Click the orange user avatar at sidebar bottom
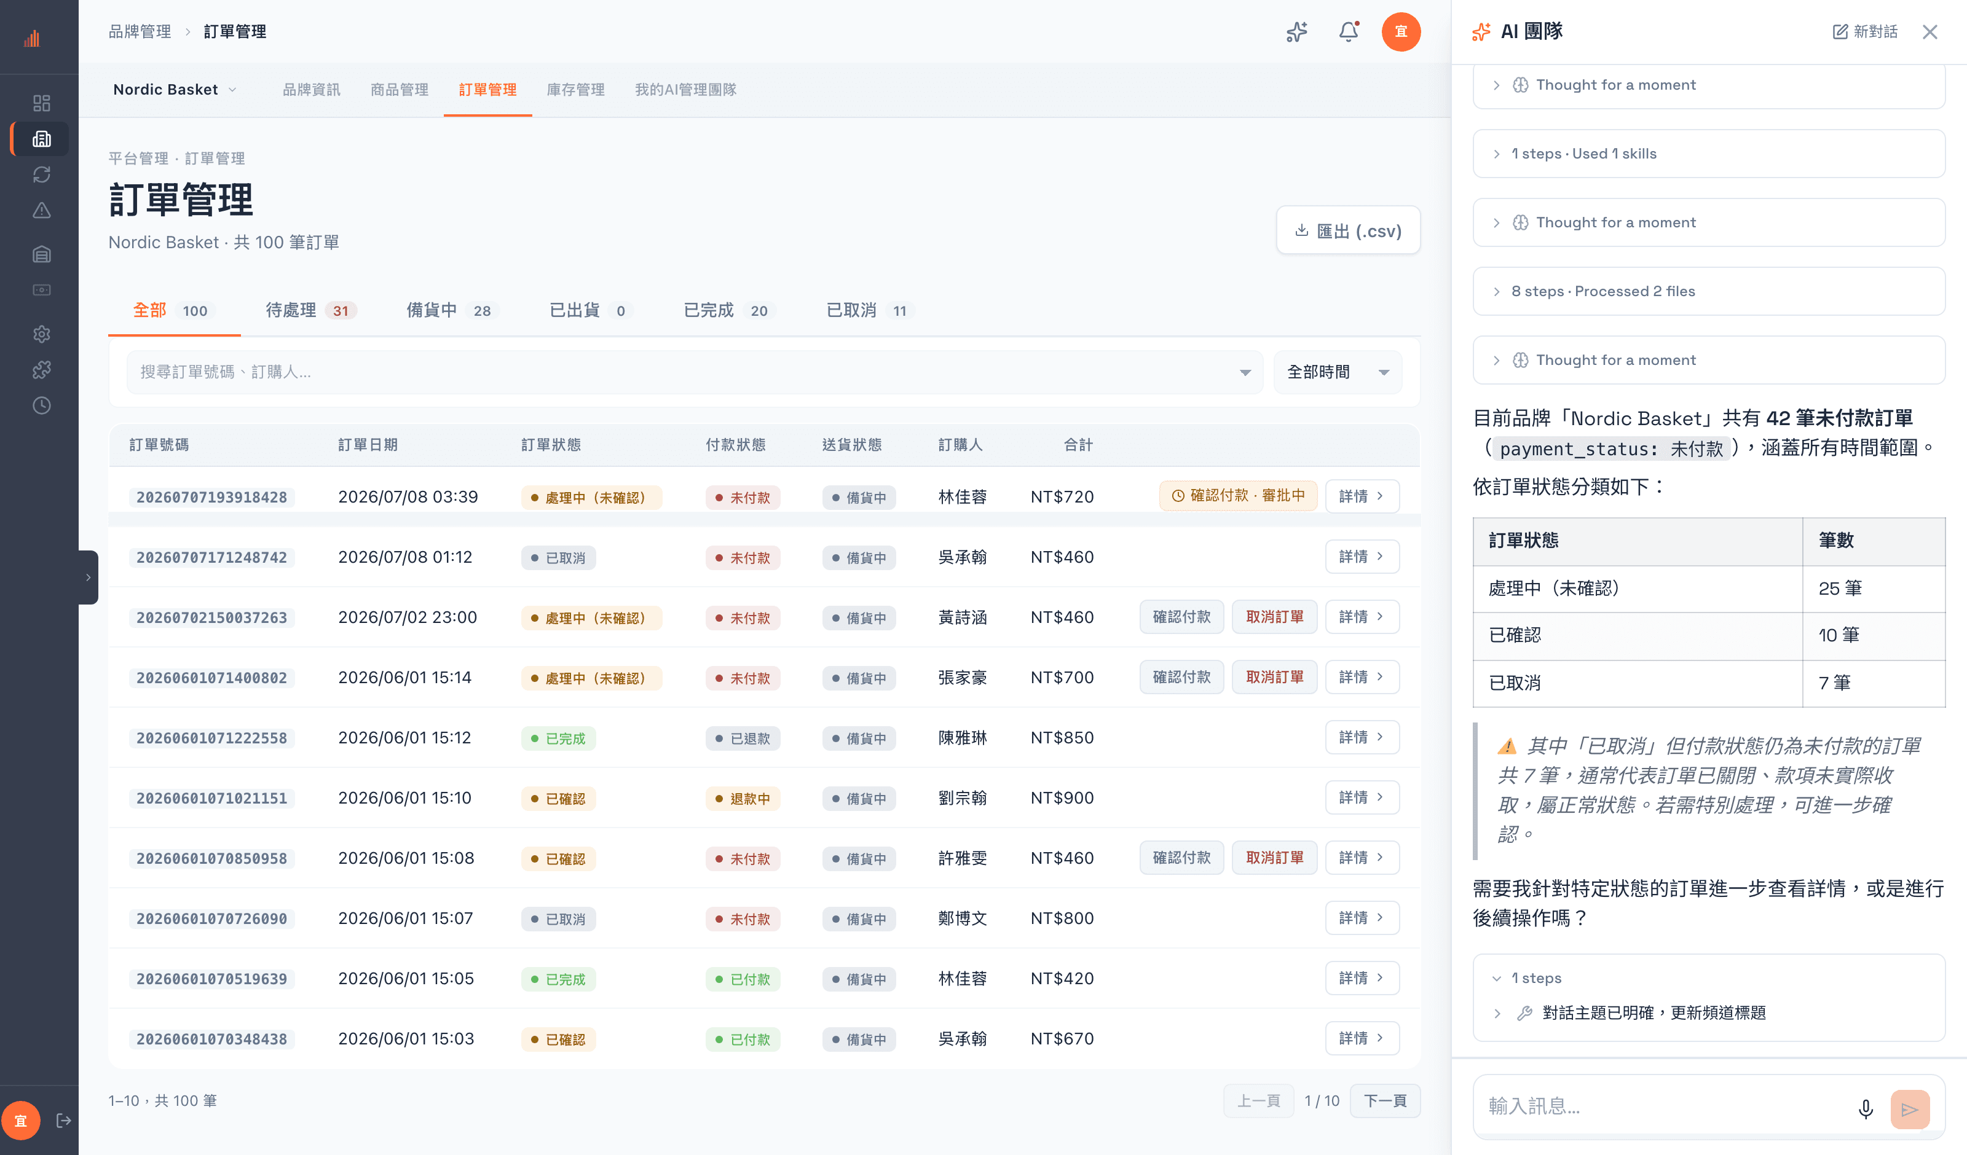Screen dimensions: 1967x1155 point(21,1121)
